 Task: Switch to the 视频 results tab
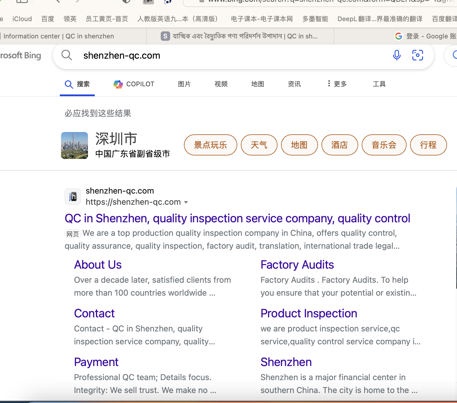click(221, 84)
